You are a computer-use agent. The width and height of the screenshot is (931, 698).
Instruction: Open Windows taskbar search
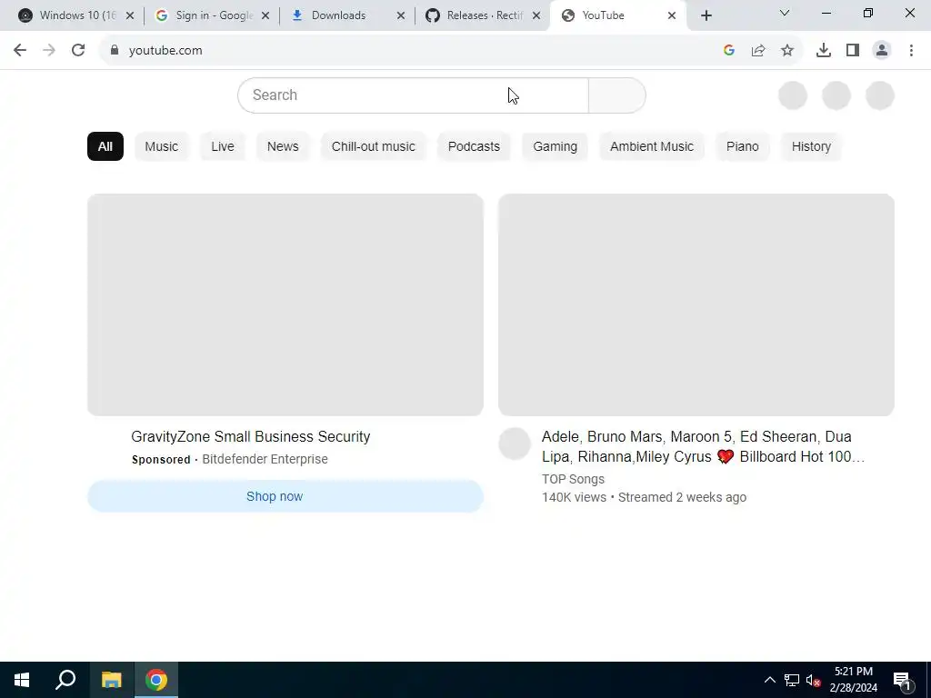point(65,680)
